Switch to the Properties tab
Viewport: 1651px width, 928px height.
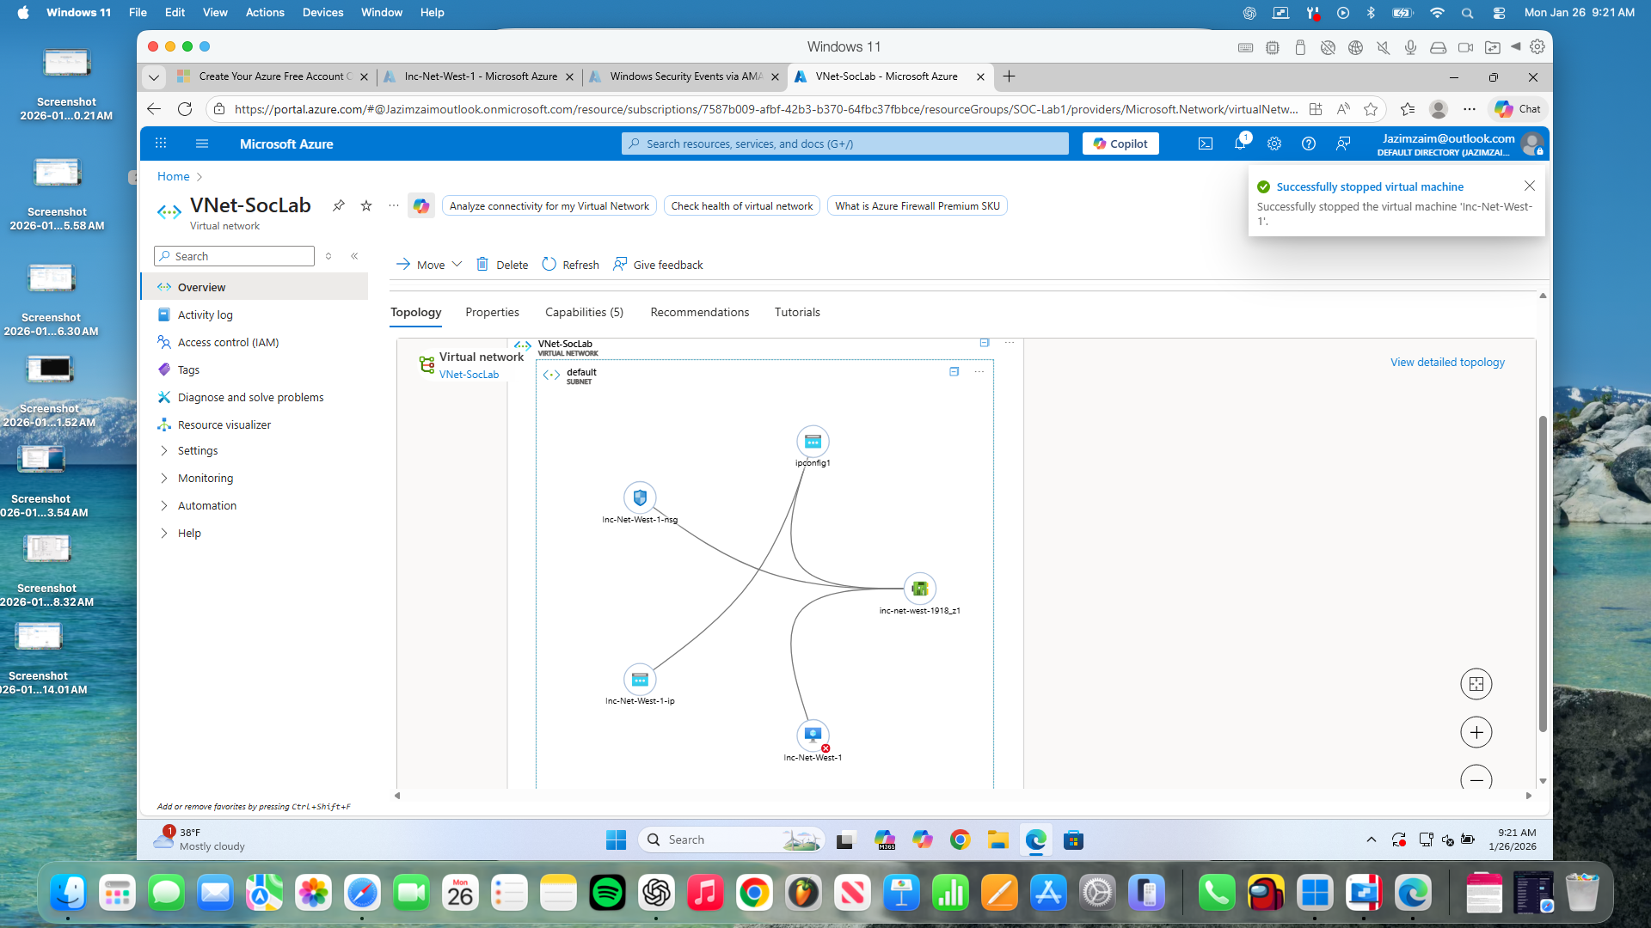point(492,312)
